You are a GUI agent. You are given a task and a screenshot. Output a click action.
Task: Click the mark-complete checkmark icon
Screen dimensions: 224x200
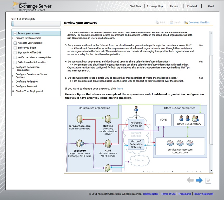(208, 180)
